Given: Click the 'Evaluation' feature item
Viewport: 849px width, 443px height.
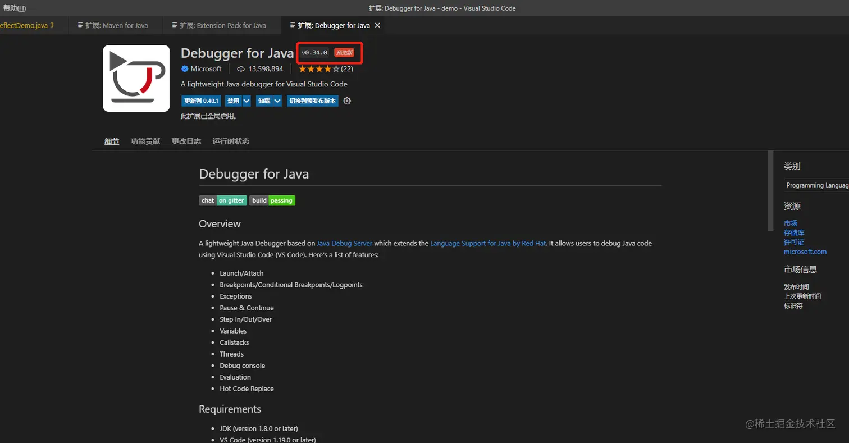Looking at the screenshot, I should [x=235, y=377].
